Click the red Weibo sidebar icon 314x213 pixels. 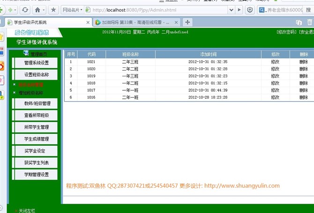pos(1,66)
